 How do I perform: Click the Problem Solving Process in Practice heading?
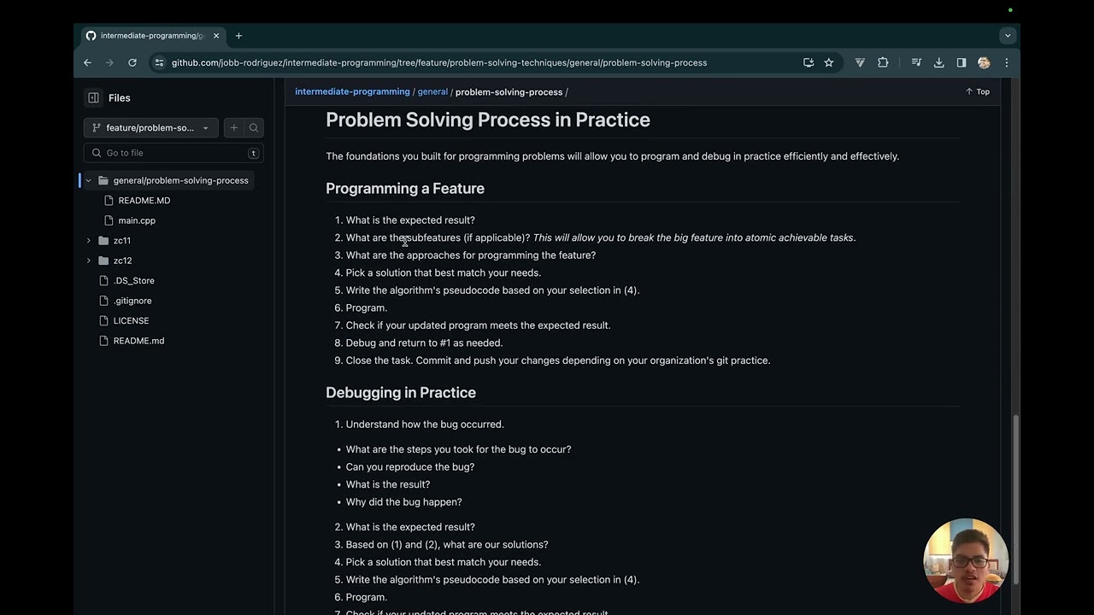488,120
